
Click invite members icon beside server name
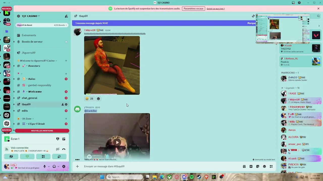tap(66, 16)
